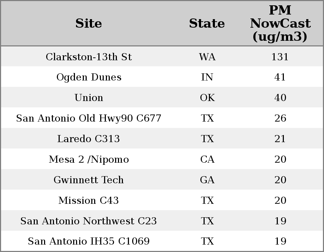Screen dimensions: 324x252
Task: Click the WA state cell
Action: tap(207, 57)
